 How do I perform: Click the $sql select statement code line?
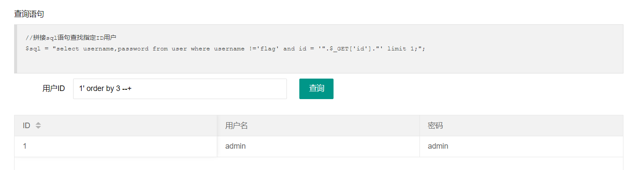coord(225,49)
